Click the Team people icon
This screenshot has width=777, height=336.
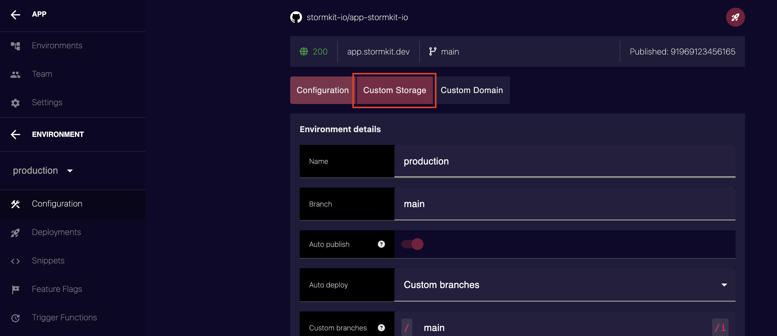coord(15,74)
